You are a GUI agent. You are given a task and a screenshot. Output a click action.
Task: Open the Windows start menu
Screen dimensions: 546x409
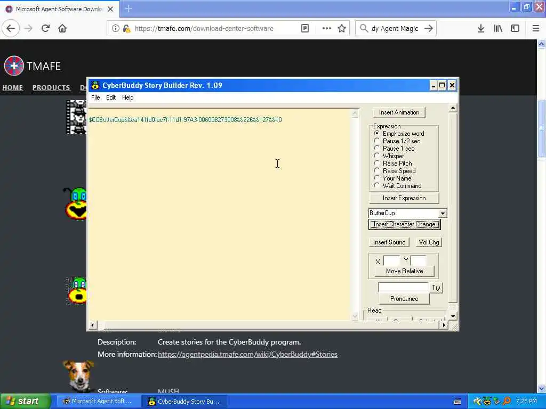[25, 401]
